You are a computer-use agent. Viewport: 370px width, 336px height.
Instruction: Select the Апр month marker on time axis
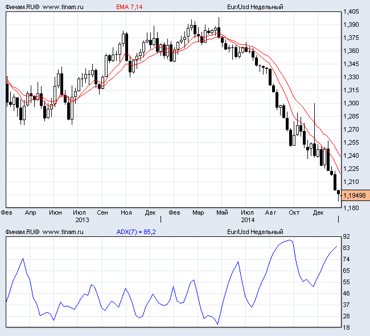[x=31, y=212]
